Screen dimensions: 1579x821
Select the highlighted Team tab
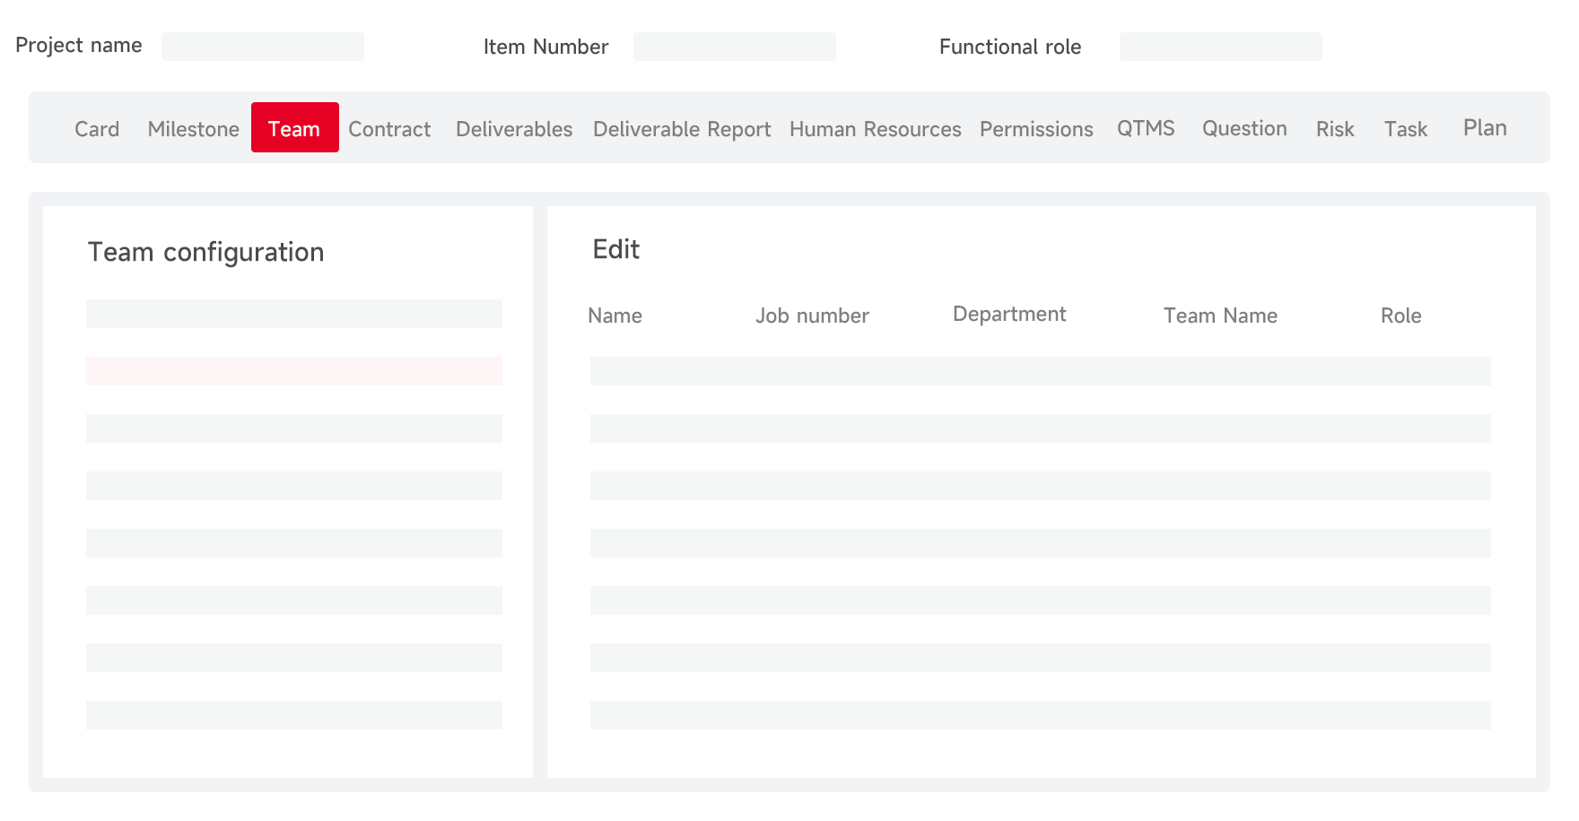[x=294, y=127]
